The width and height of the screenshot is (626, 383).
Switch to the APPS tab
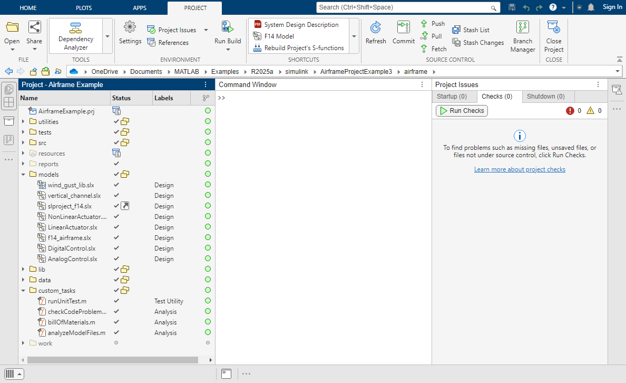[x=140, y=8]
